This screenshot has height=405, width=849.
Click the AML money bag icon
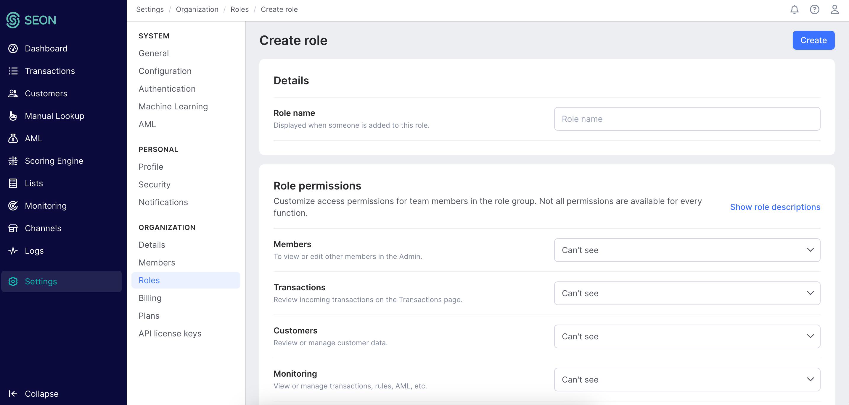pos(13,139)
